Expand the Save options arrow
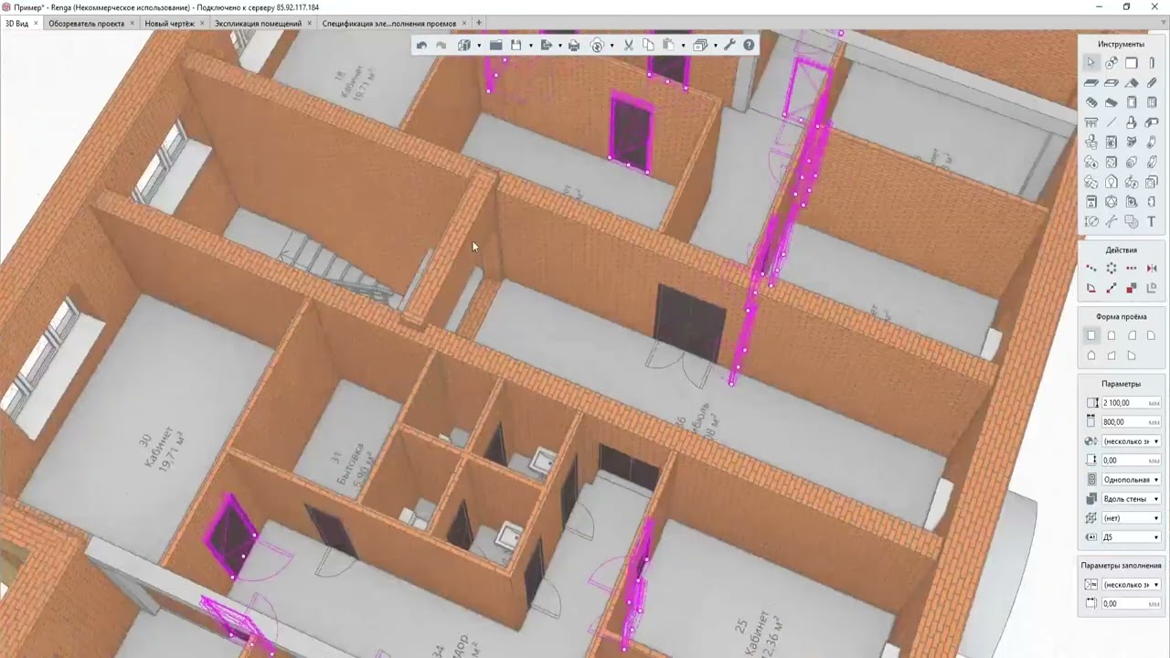This screenshot has width=1170, height=658. click(x=530, y=45)
